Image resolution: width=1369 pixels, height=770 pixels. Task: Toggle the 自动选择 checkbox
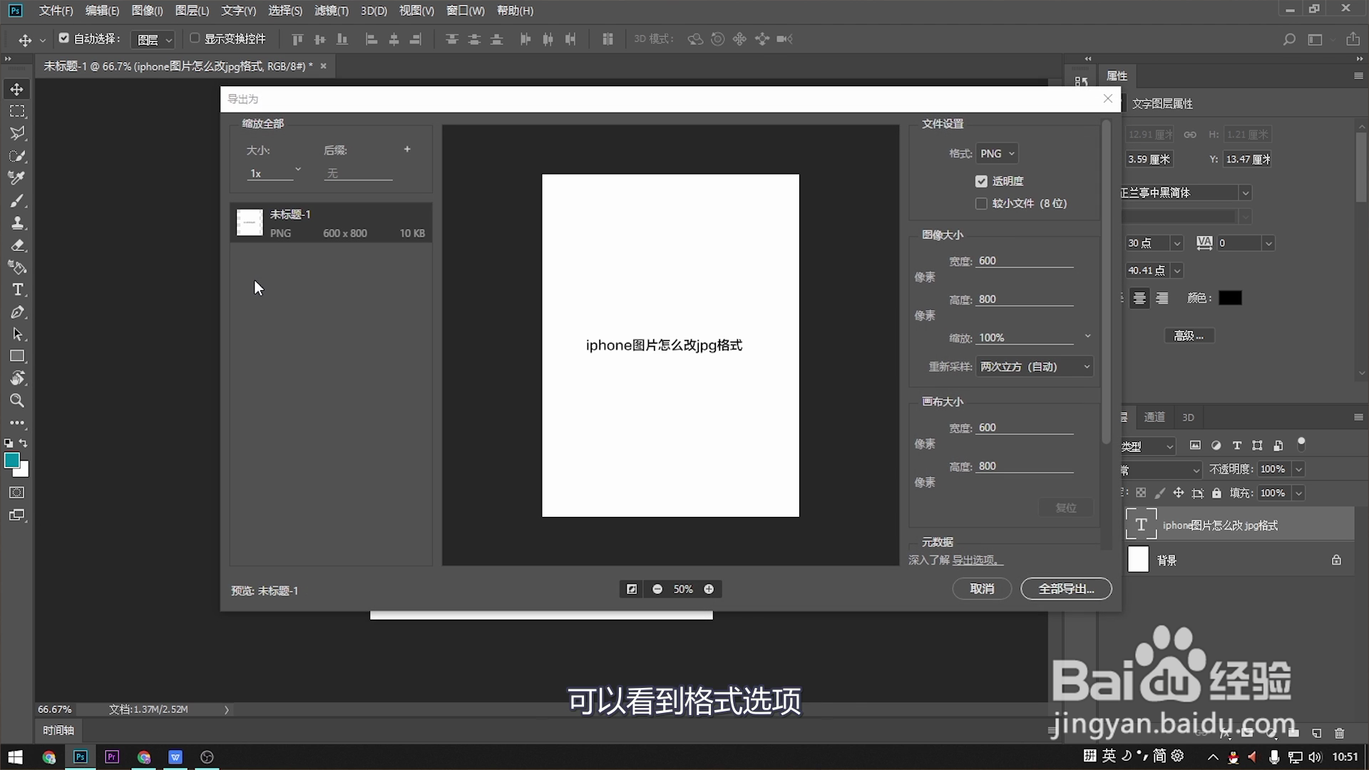click(x=64, y=38)
